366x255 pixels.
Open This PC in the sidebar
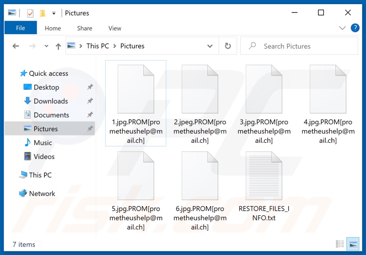40,175
